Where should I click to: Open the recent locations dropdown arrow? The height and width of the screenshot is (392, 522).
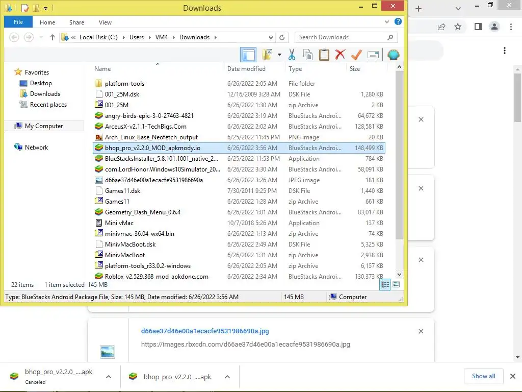click(41, 37)
